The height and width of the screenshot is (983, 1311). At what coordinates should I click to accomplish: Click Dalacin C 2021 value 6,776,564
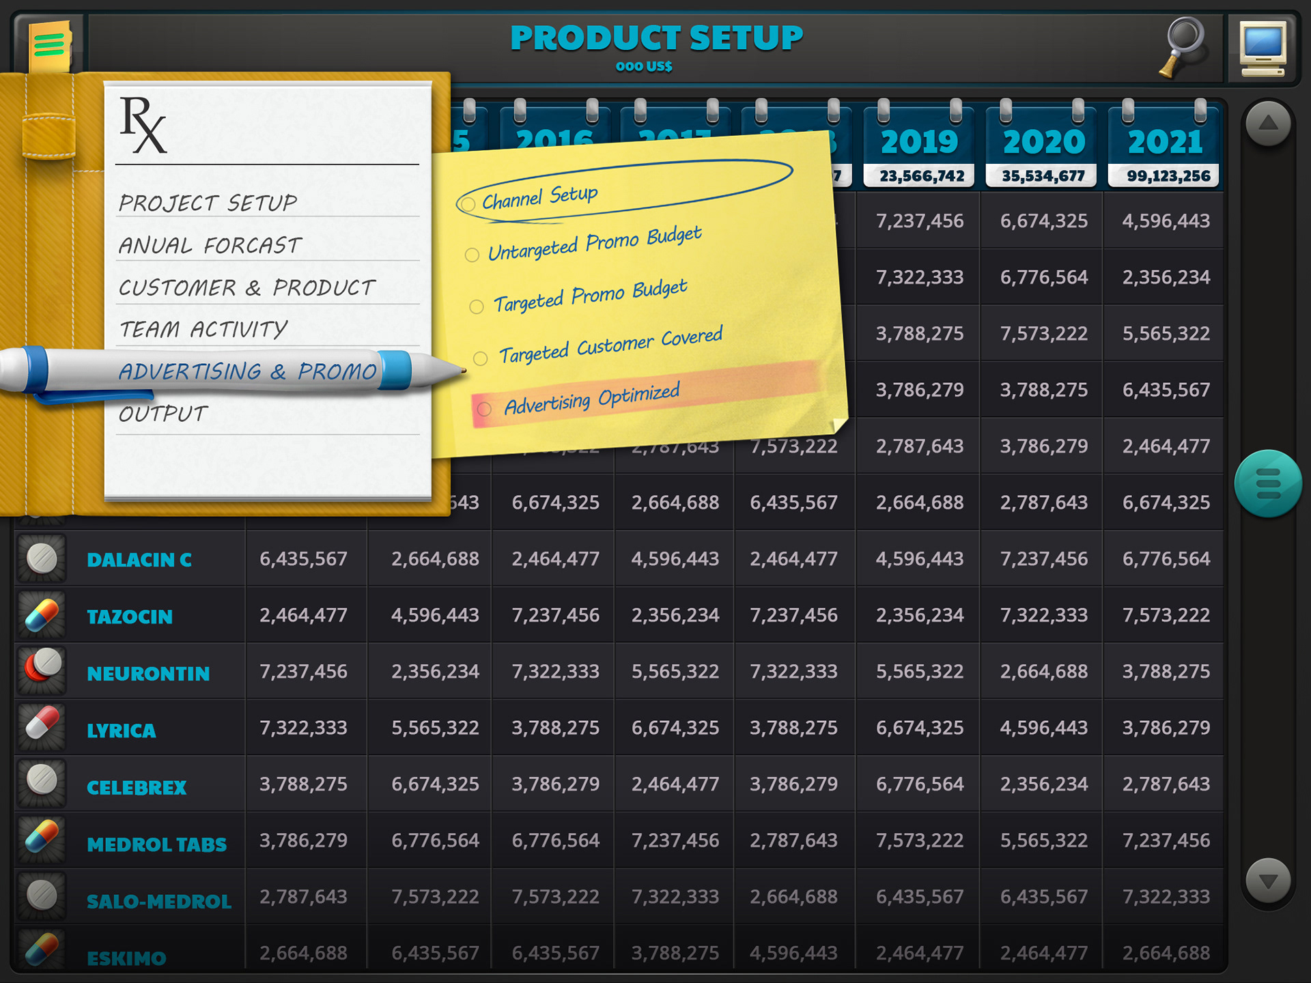click(x=1166, y=558)
